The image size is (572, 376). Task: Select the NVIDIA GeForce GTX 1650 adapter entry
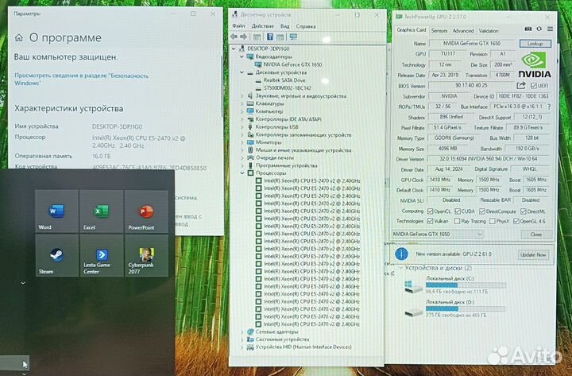pyautogui.click(x=292, y=64)
